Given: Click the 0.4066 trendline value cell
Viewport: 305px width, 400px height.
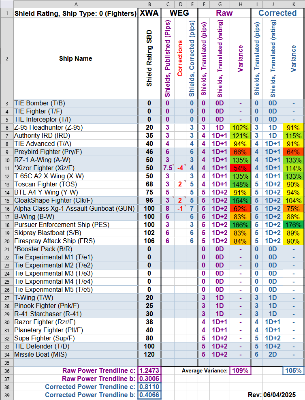Looking at the screenshot, I should (149, 395).
